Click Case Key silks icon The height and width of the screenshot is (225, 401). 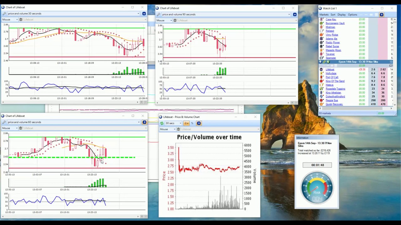point(321,19)
